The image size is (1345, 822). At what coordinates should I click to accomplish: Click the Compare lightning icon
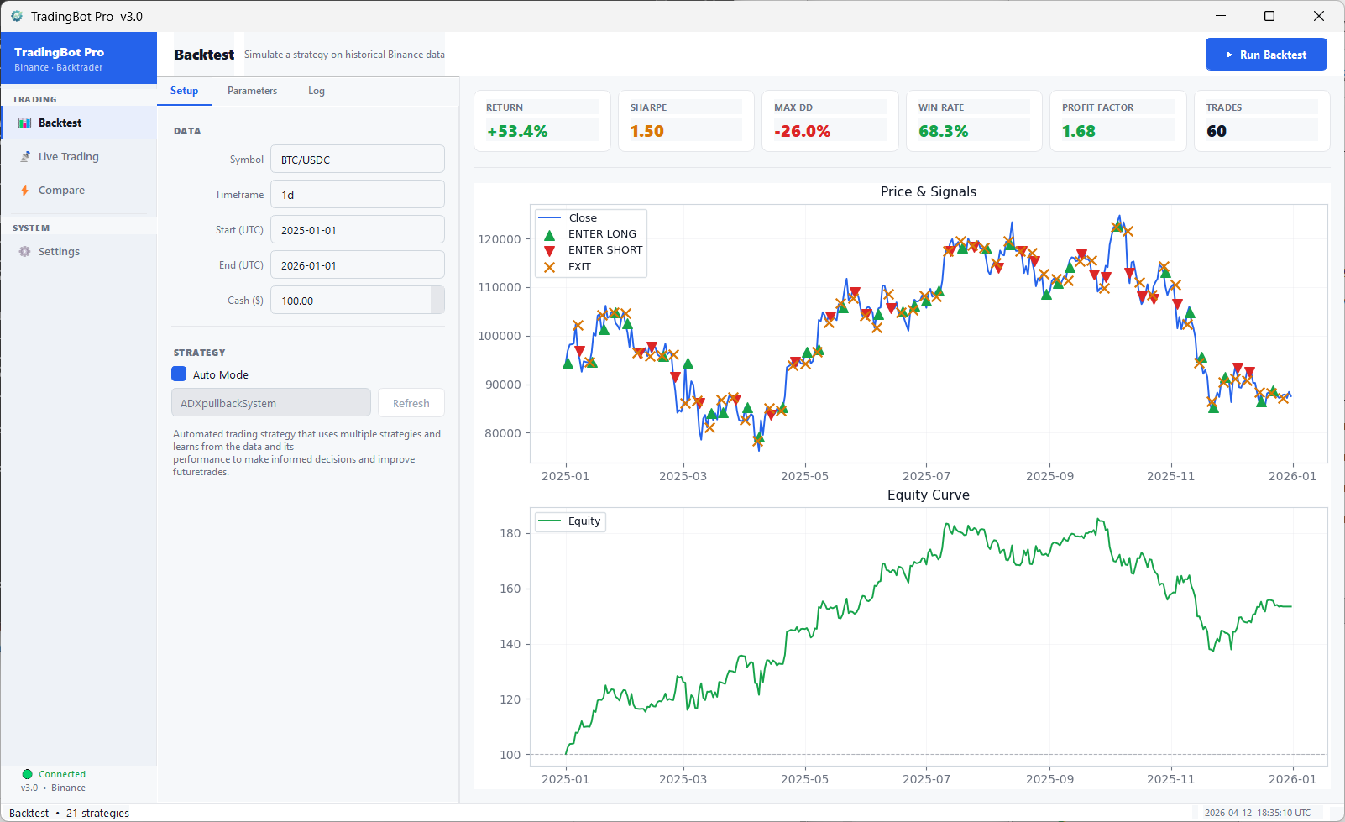point(25,190)
